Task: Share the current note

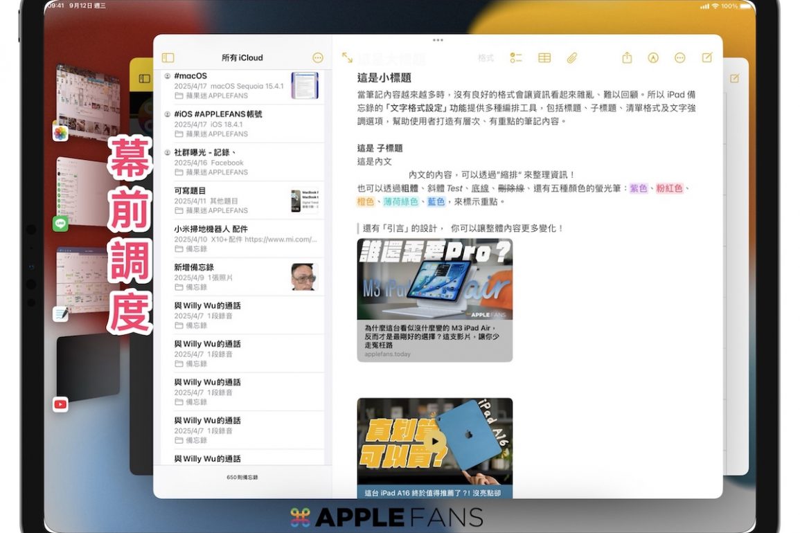Action: point(627,58)
